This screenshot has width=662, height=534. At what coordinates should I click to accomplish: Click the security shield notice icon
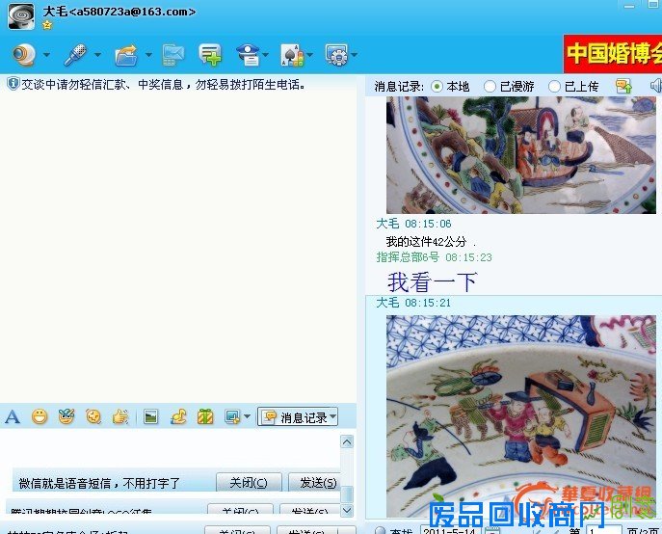(13, 84)
